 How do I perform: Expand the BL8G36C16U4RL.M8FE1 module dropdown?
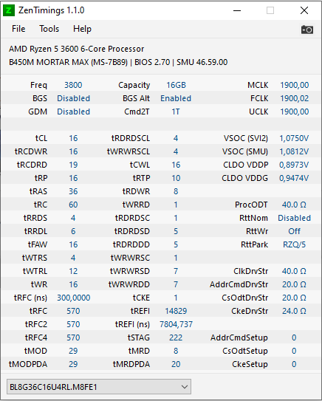pyautogui.click(x=99, y=387)
